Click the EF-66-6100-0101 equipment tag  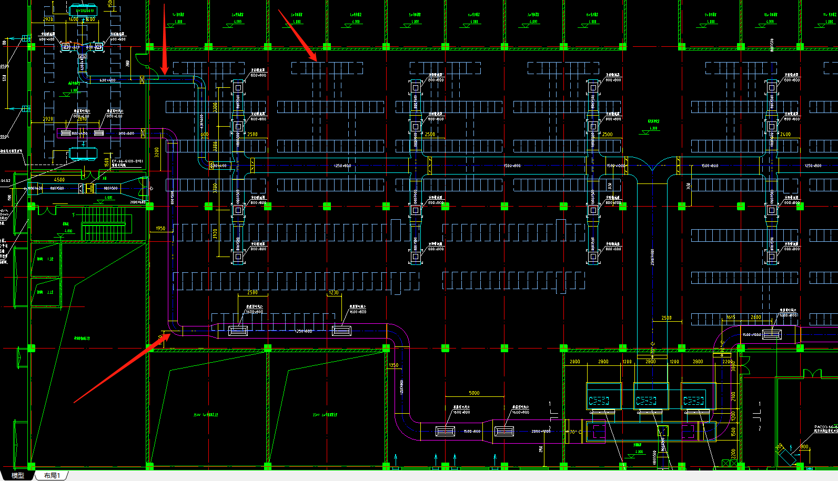coord(127,161)
